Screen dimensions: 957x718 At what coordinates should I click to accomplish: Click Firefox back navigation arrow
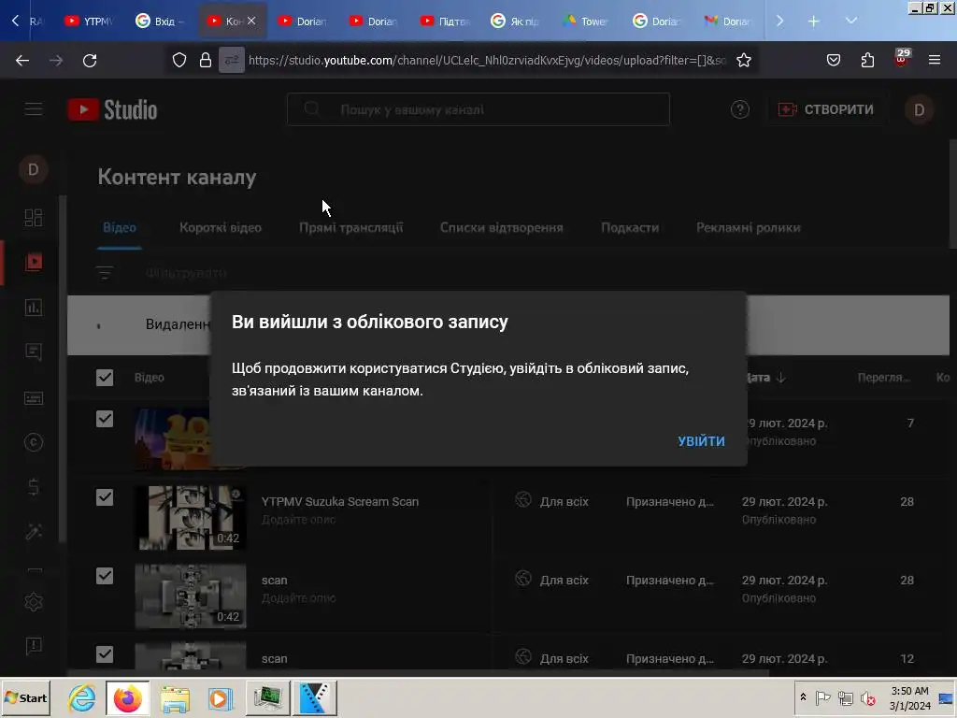click(22, 61)
